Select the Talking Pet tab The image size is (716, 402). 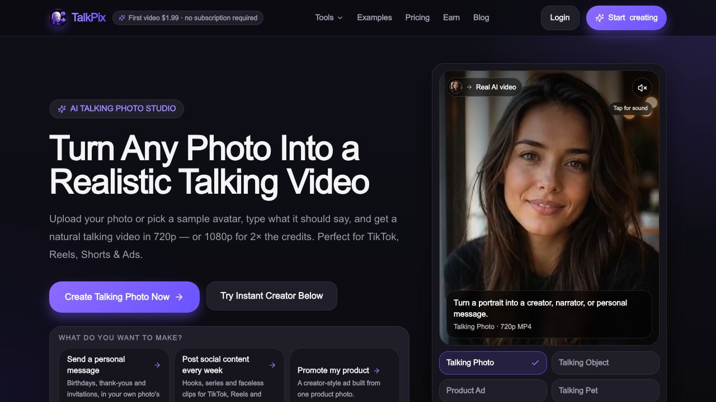[605, 391]
